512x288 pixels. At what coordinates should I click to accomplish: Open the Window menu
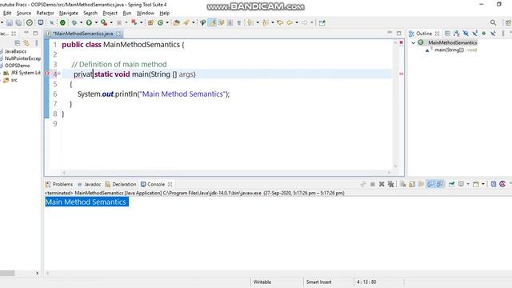pos(146,13)
